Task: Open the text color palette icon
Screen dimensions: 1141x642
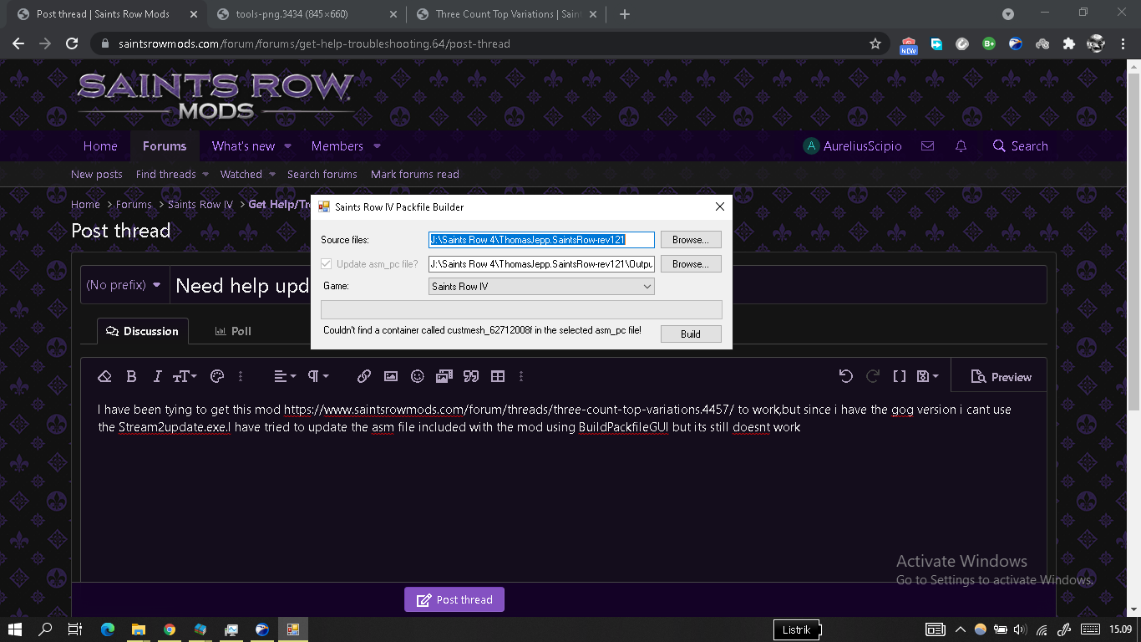Action: coord(217,377)
